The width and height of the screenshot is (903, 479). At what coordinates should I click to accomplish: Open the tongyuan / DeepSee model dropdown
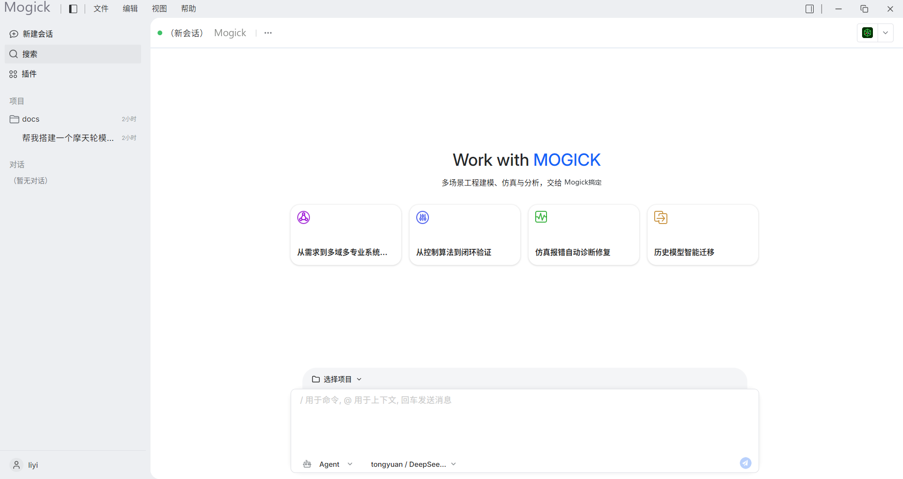pos(413,464)
